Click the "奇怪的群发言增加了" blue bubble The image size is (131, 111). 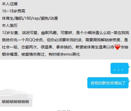[x=108, y=83]
